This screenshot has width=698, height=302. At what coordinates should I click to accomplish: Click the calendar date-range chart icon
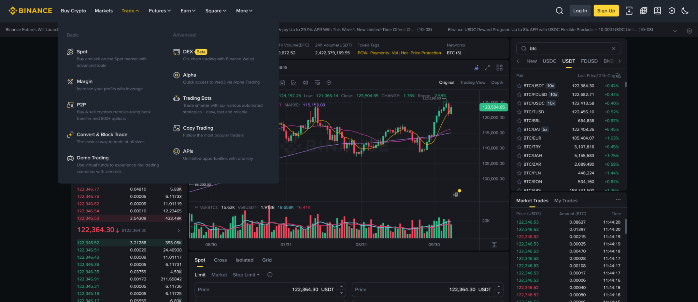click(282, 83)
